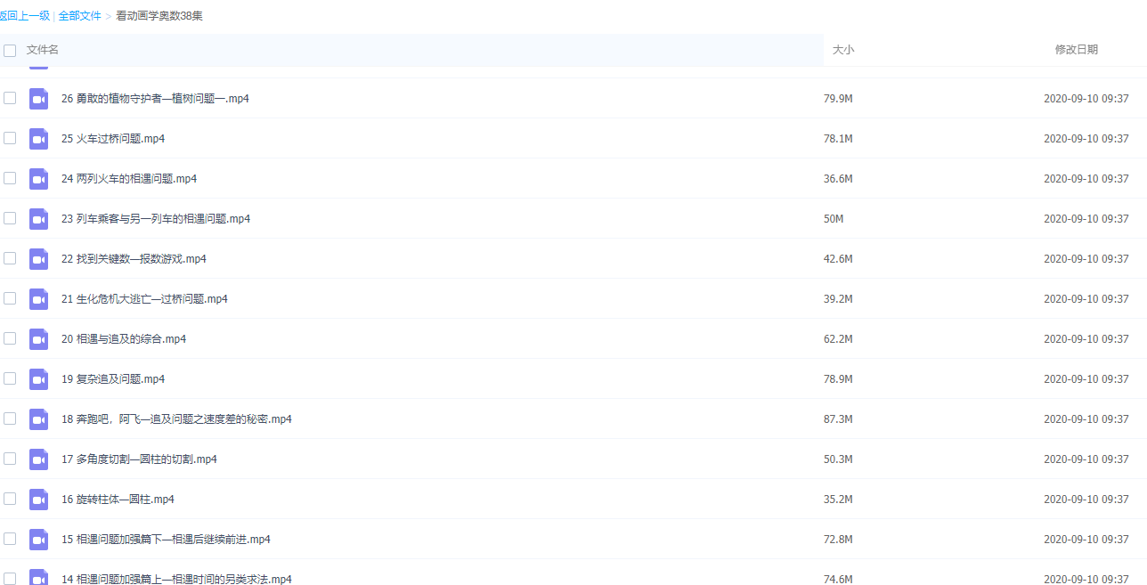
Task: Open file 15 相遇问题加强篇下.mp4
Action: coord(166,540)
